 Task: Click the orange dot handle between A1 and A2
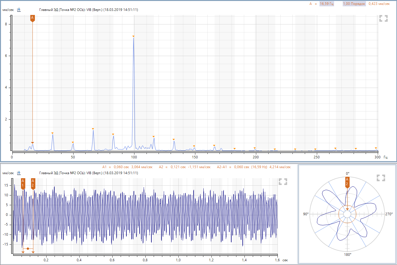[x=28, y=249]
